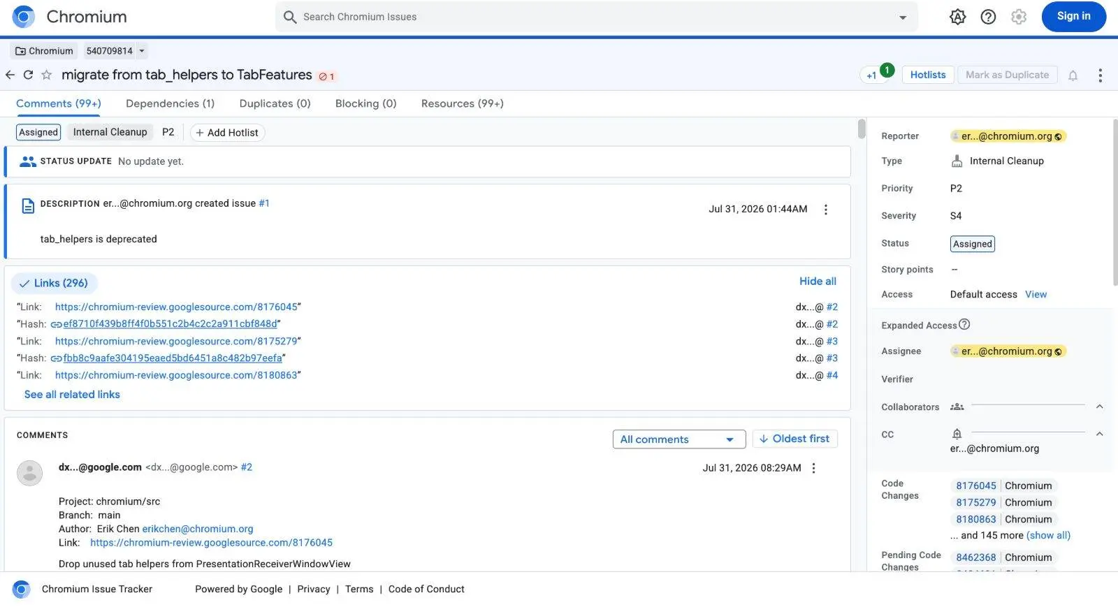This screenshot has height=607, width=1118.
Task: Toggle Oldest first sort order
Action: point(794,439)
